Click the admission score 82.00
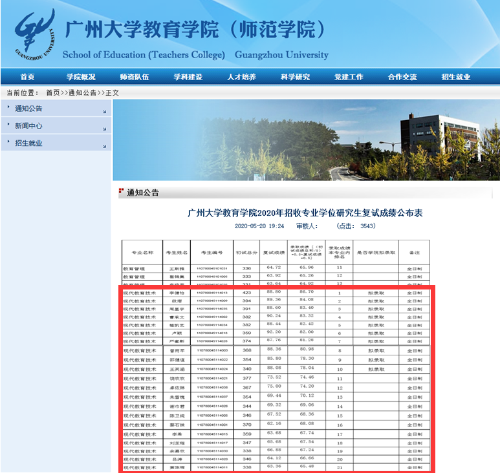 pyautogui.click(x=307, y=331)
